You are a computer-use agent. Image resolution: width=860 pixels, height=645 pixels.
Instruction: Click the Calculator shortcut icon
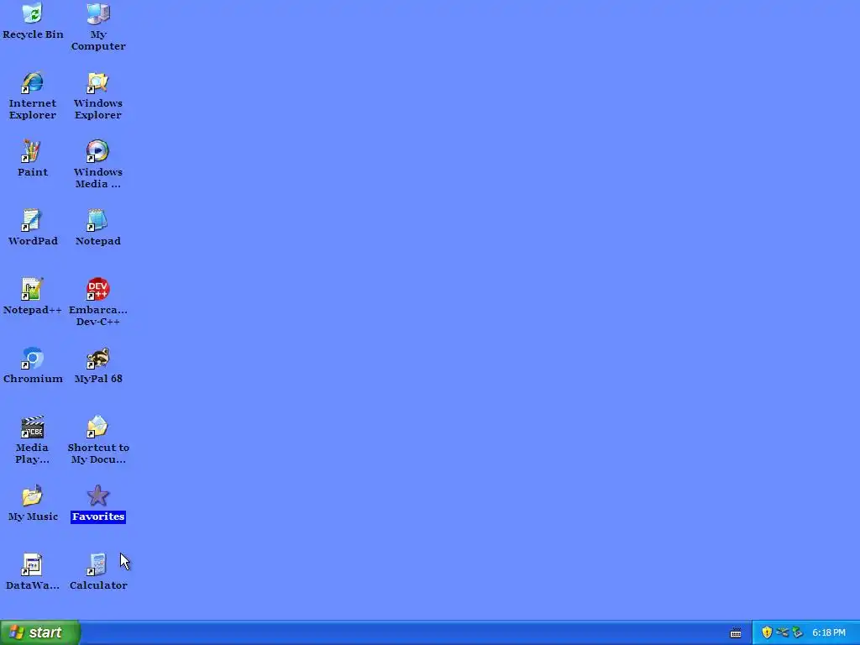pyautogui.click(x=97, y=564)
